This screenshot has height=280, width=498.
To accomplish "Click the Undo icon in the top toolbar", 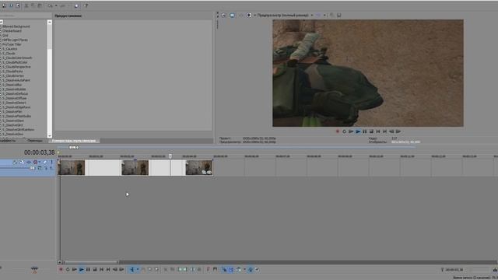I will tap(51, 5).
